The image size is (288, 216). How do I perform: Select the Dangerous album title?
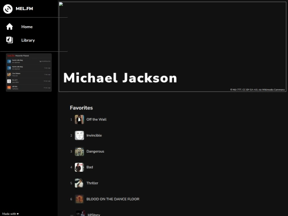tap(95, 151)
